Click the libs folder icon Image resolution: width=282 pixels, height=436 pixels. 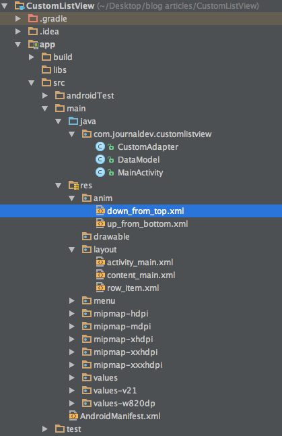click(46, 70)
